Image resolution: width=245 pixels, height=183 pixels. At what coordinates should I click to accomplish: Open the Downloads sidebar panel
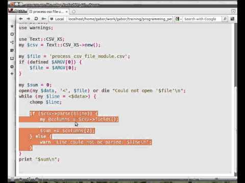coord(12,58)
